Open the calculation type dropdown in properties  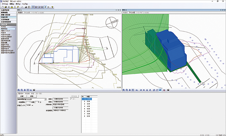point(45,99)
